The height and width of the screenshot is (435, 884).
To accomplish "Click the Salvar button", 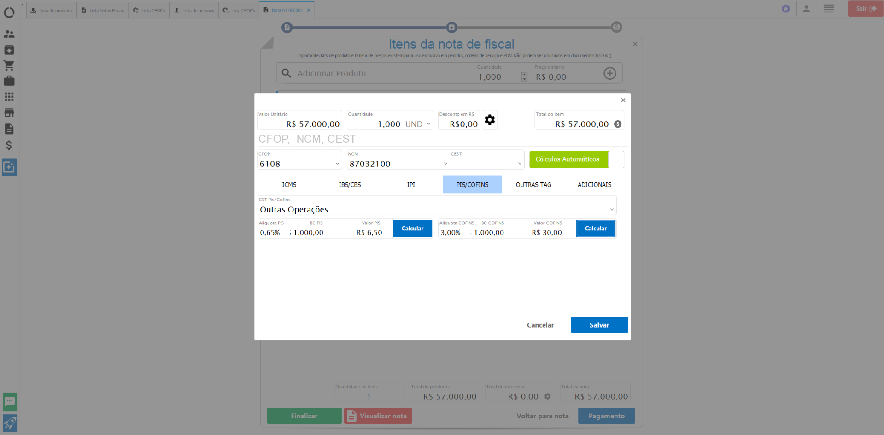I will [599, 325].
